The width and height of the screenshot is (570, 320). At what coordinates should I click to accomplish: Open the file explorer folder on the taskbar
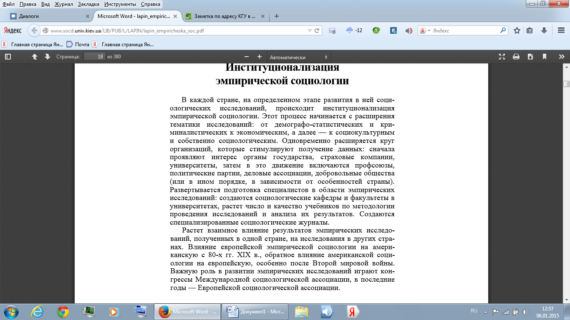tap(301, 311)
